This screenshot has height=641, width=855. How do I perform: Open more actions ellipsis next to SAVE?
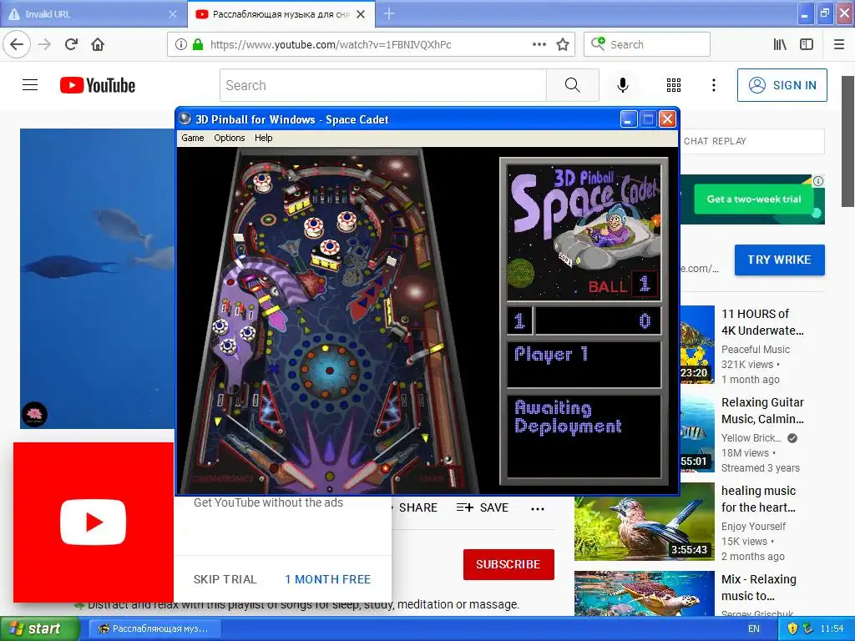[x=538, y=508]
